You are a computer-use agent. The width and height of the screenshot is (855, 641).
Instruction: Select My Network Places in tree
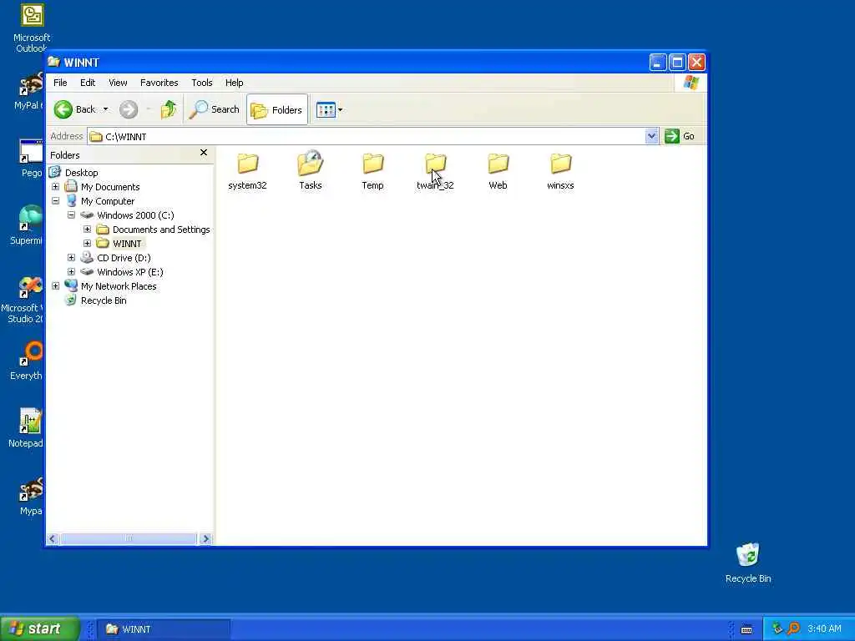coord(119,286)
